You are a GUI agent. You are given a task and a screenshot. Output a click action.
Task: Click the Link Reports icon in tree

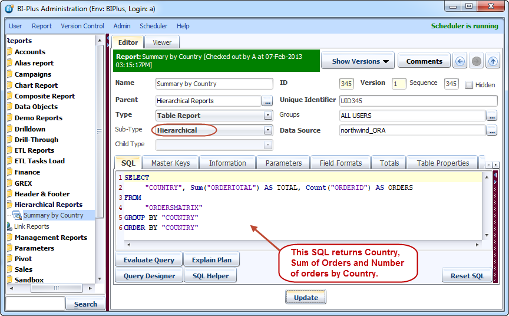tap(9, 226)
